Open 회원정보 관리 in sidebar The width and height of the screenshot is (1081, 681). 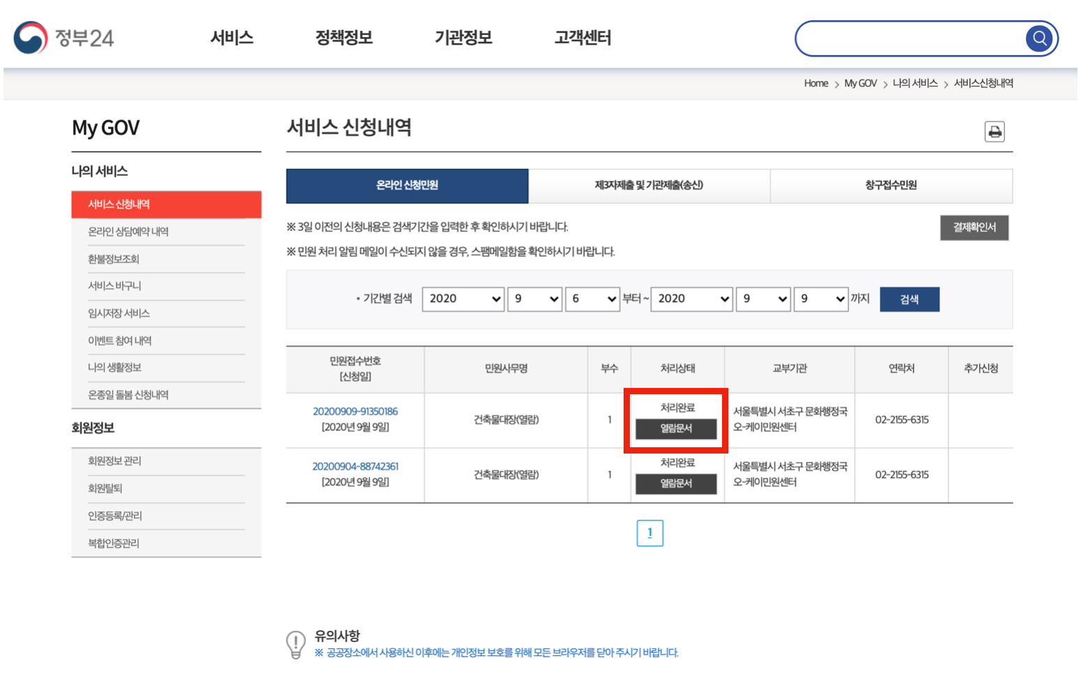tap(115, 461)
